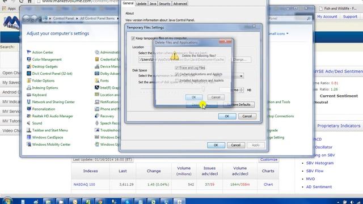The image size is (363, 204).
Task: Open Chrome from the taskbar
Action: point(100,202)
